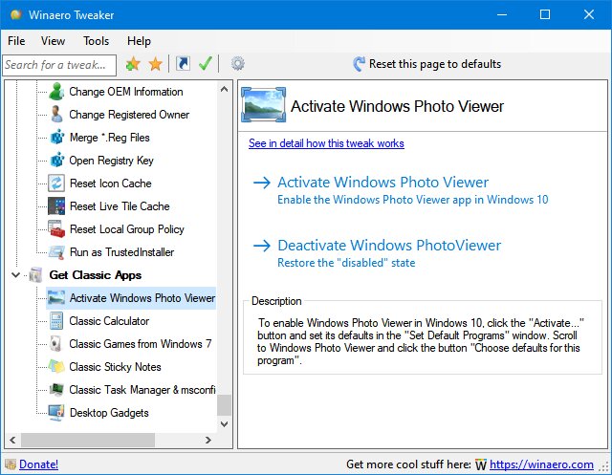Click the Donate icon in status bar
The image size is (612, 475).
[11, 464]
